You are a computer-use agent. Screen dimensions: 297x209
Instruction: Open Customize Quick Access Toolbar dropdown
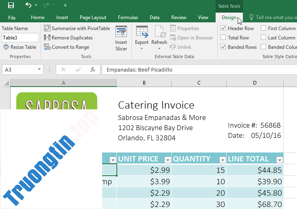pos(65,5)
